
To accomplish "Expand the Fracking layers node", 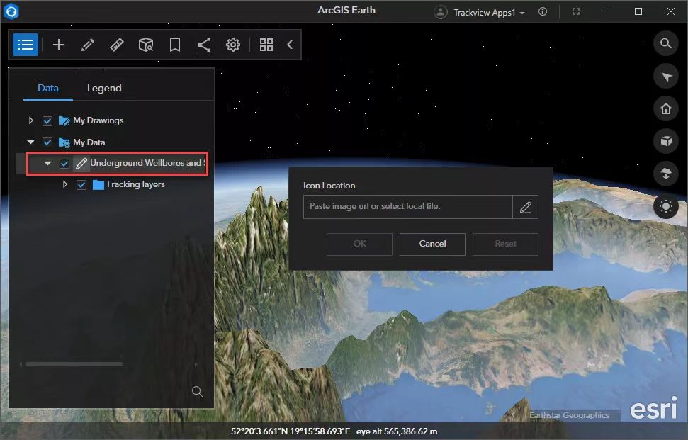I will [x=65, y=184].
